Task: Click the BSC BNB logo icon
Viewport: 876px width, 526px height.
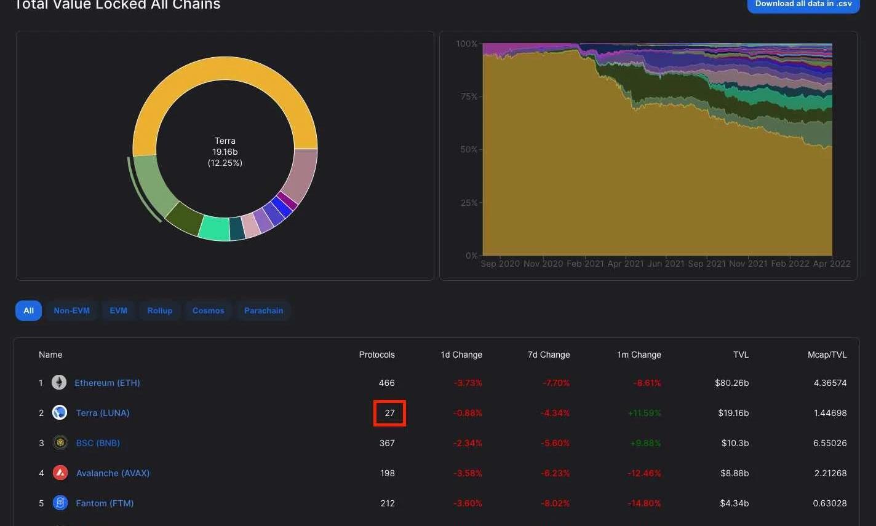Action: (x=60, y=443)
